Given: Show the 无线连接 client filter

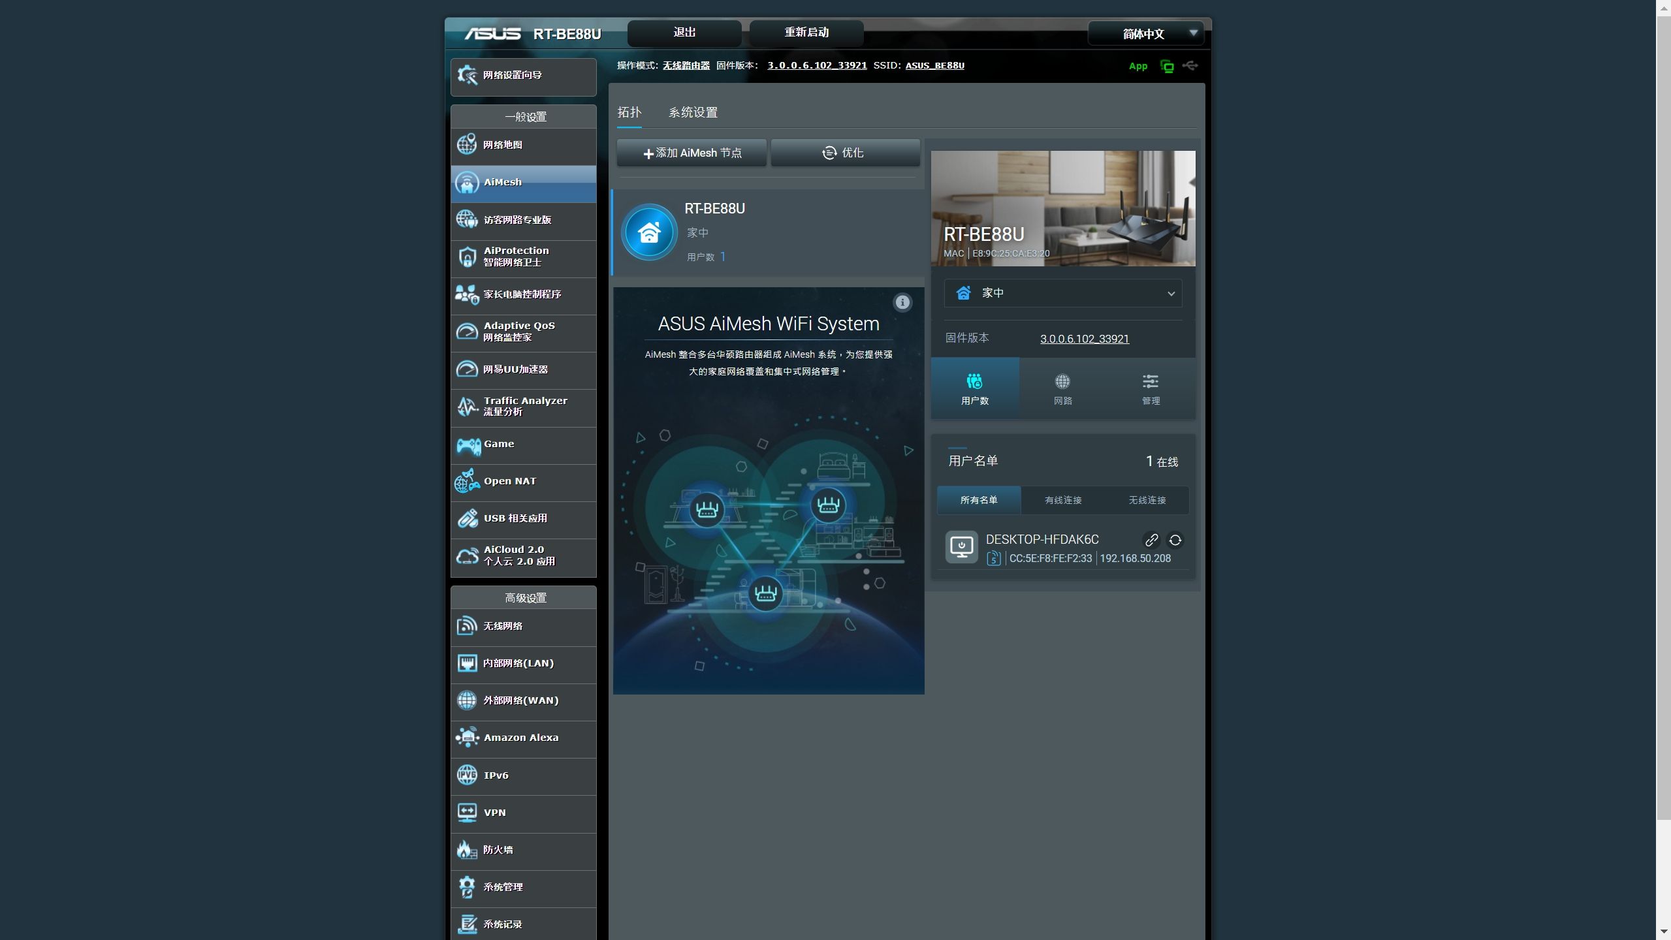Looking at the screenshot, I should point(1147,500).
